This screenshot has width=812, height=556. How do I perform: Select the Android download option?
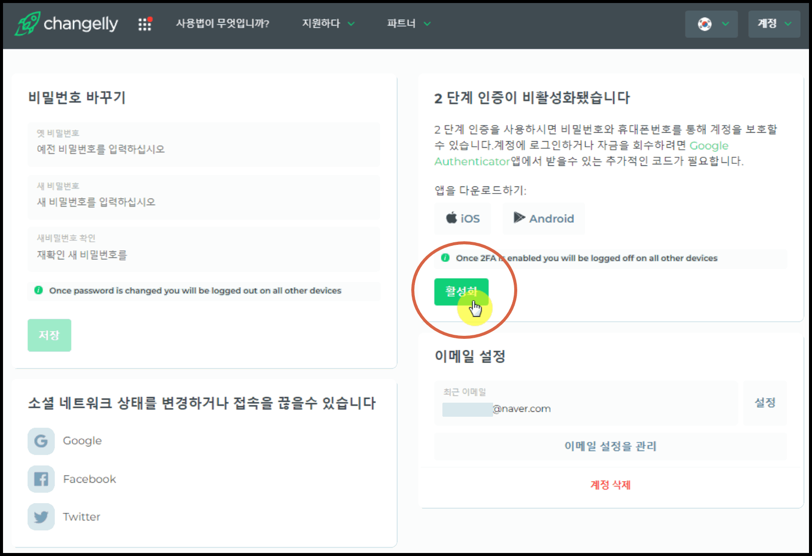[544, 218]
